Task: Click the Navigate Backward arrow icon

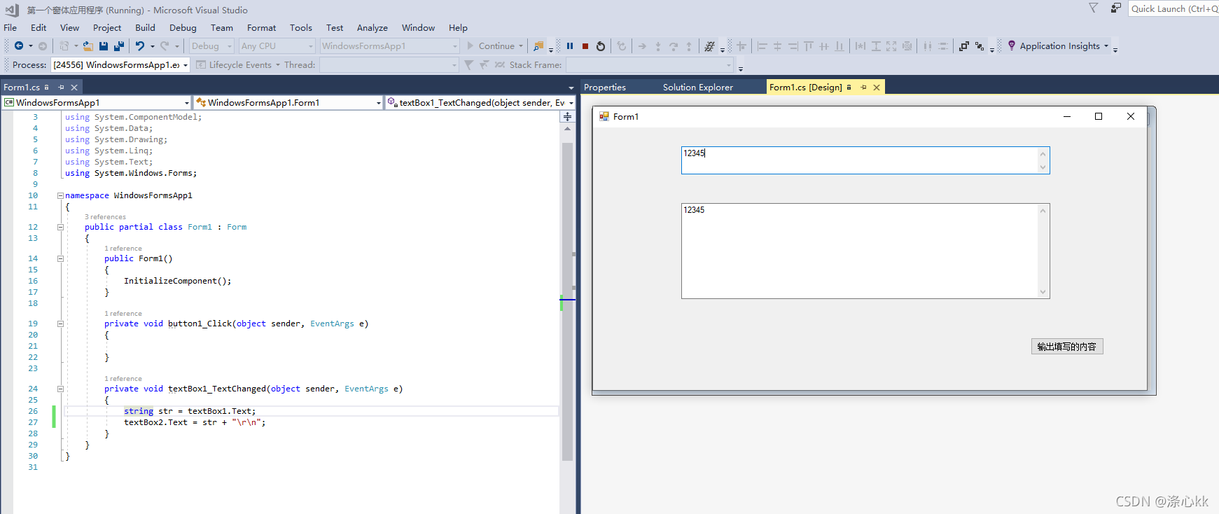Action: 19,46
